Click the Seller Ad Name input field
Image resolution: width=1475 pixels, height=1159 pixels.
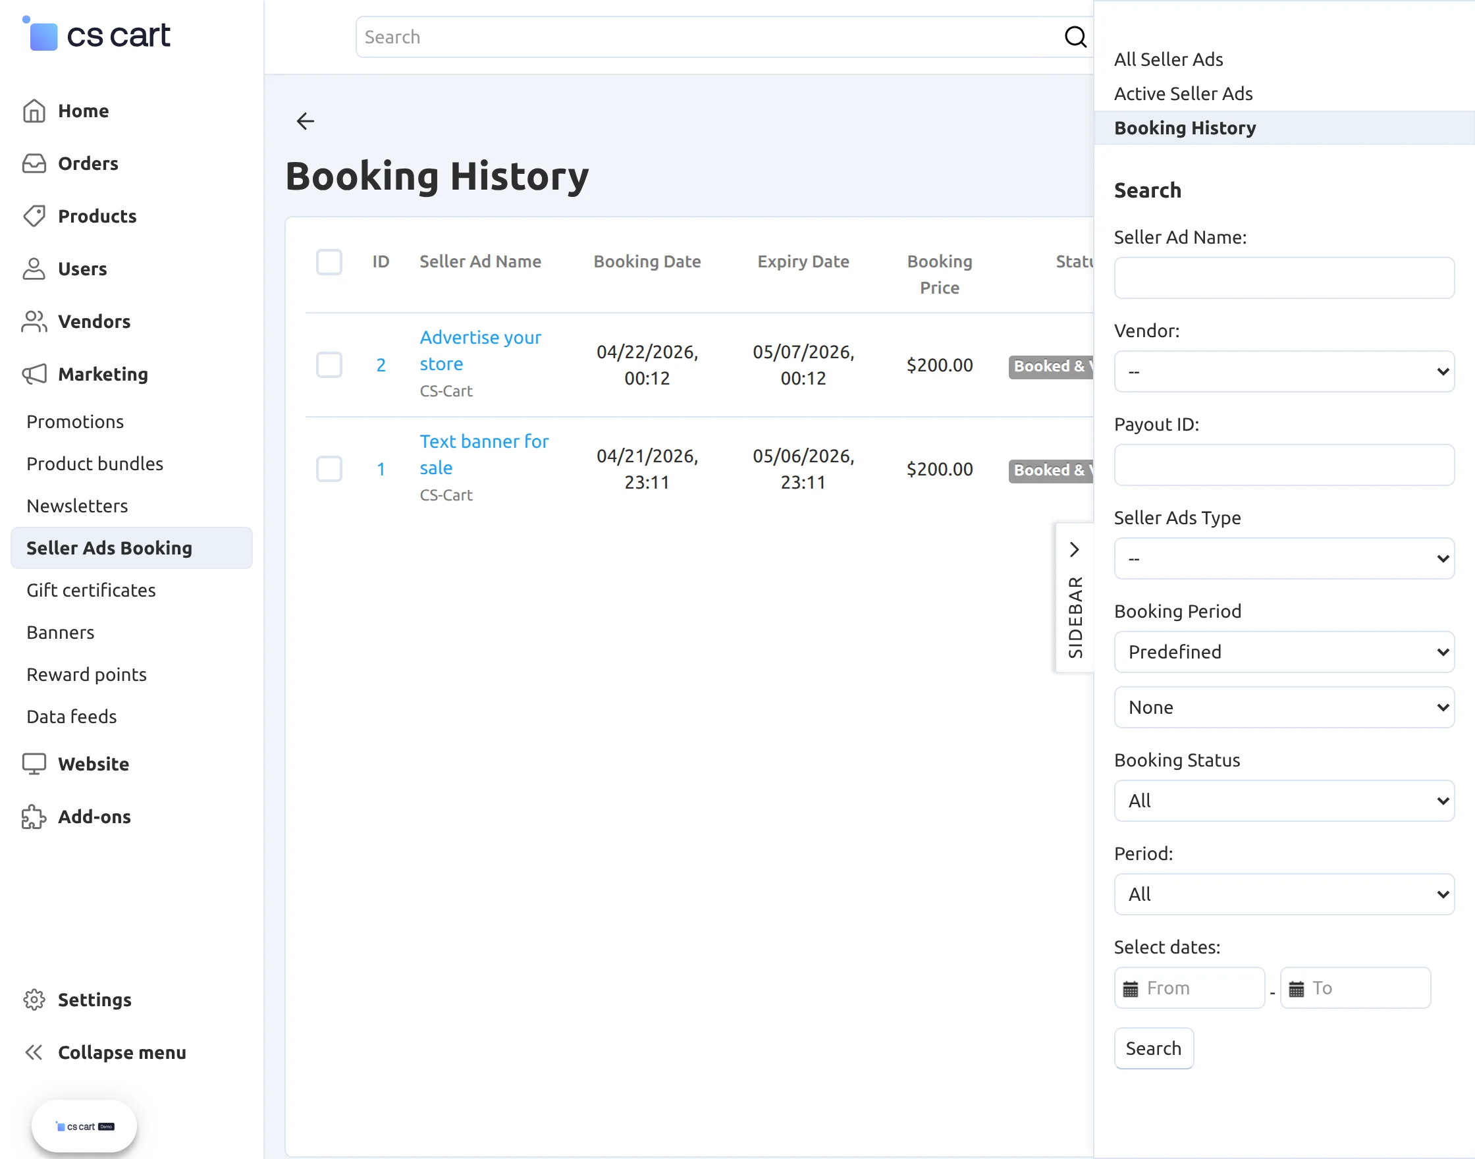(x=1284, y=277)
